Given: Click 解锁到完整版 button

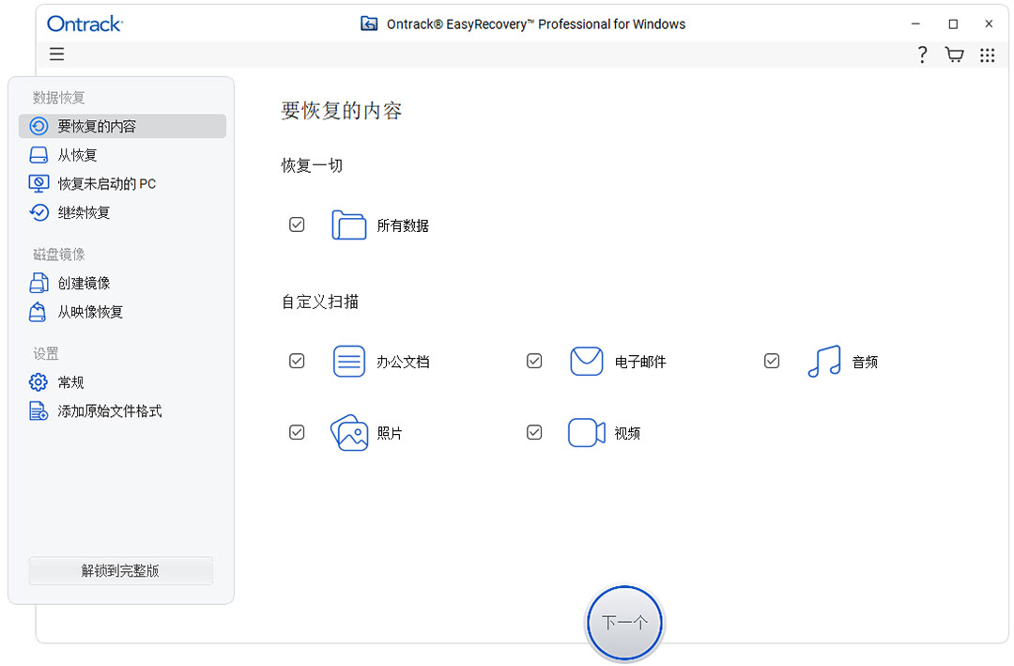Looking at the screenshot, I should [120, 570].
